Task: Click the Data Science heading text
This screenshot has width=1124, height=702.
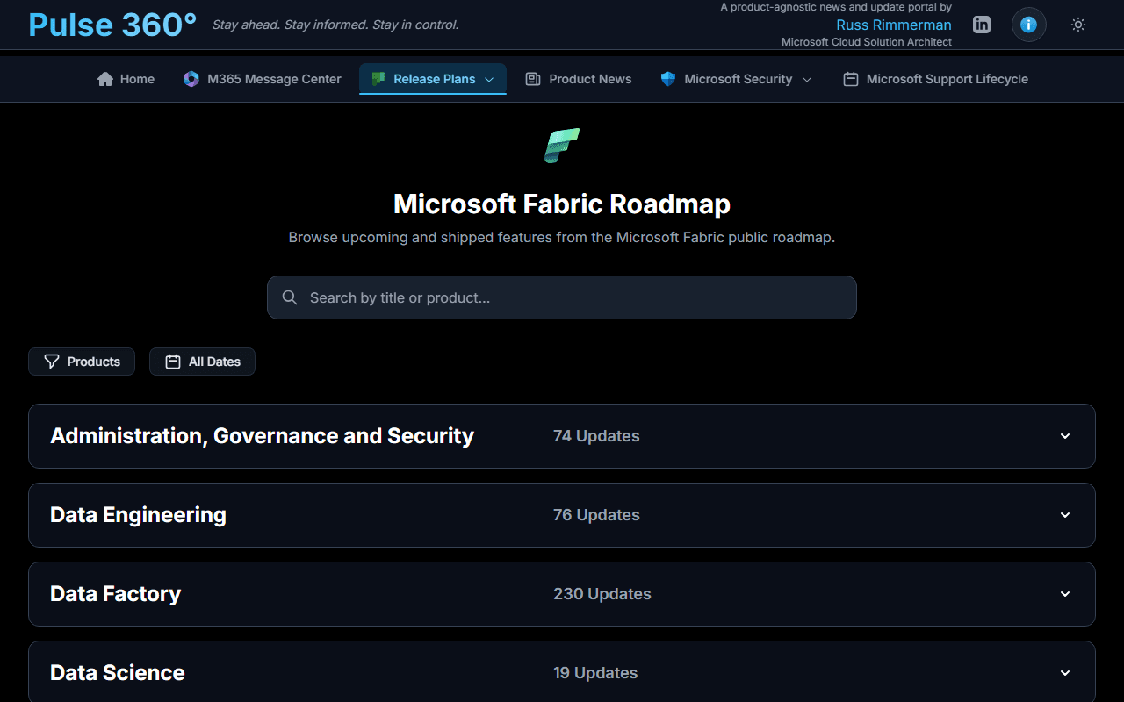Action: click(x=118, y=673)
